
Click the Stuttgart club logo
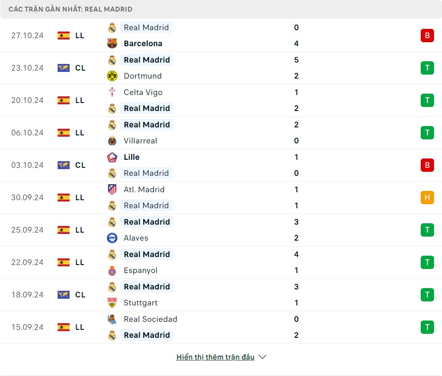tap(112, 303)
